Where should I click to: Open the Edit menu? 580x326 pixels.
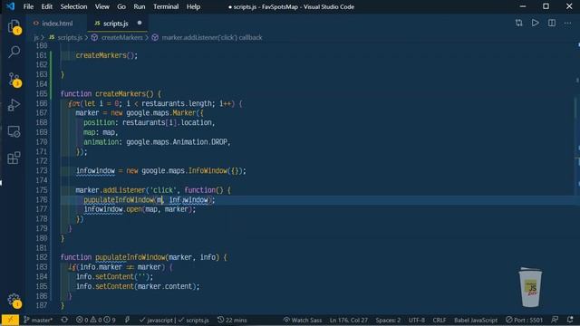[46, 6]
